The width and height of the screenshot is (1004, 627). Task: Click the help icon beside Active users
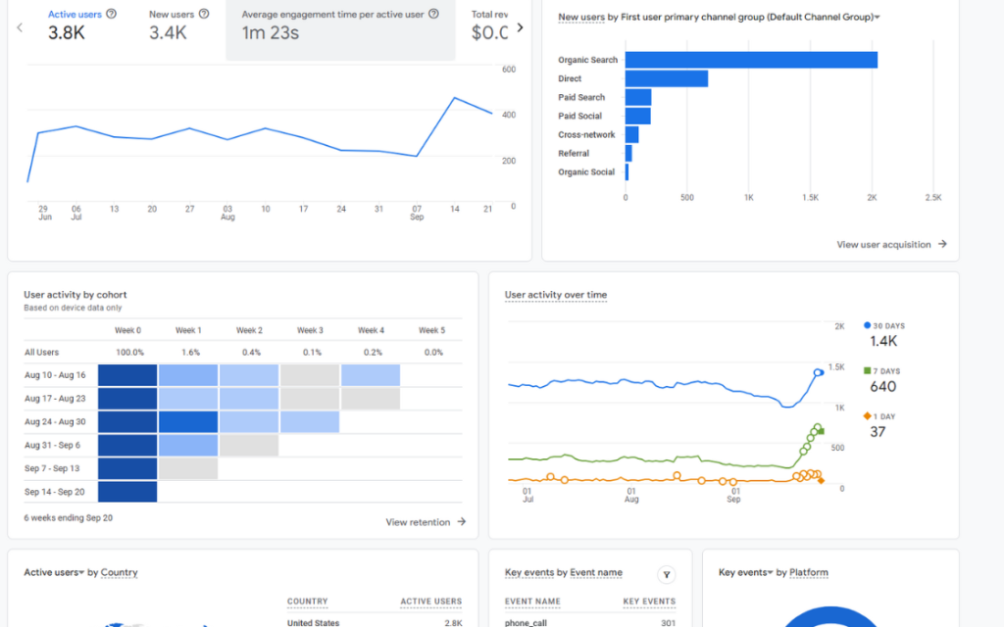[111, 15]
